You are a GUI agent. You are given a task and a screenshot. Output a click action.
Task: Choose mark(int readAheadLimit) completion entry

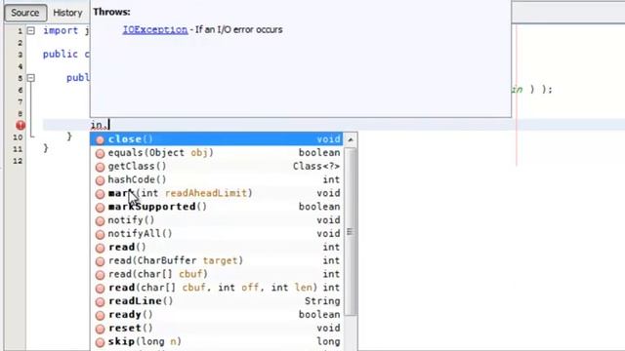tap(217, 193)
